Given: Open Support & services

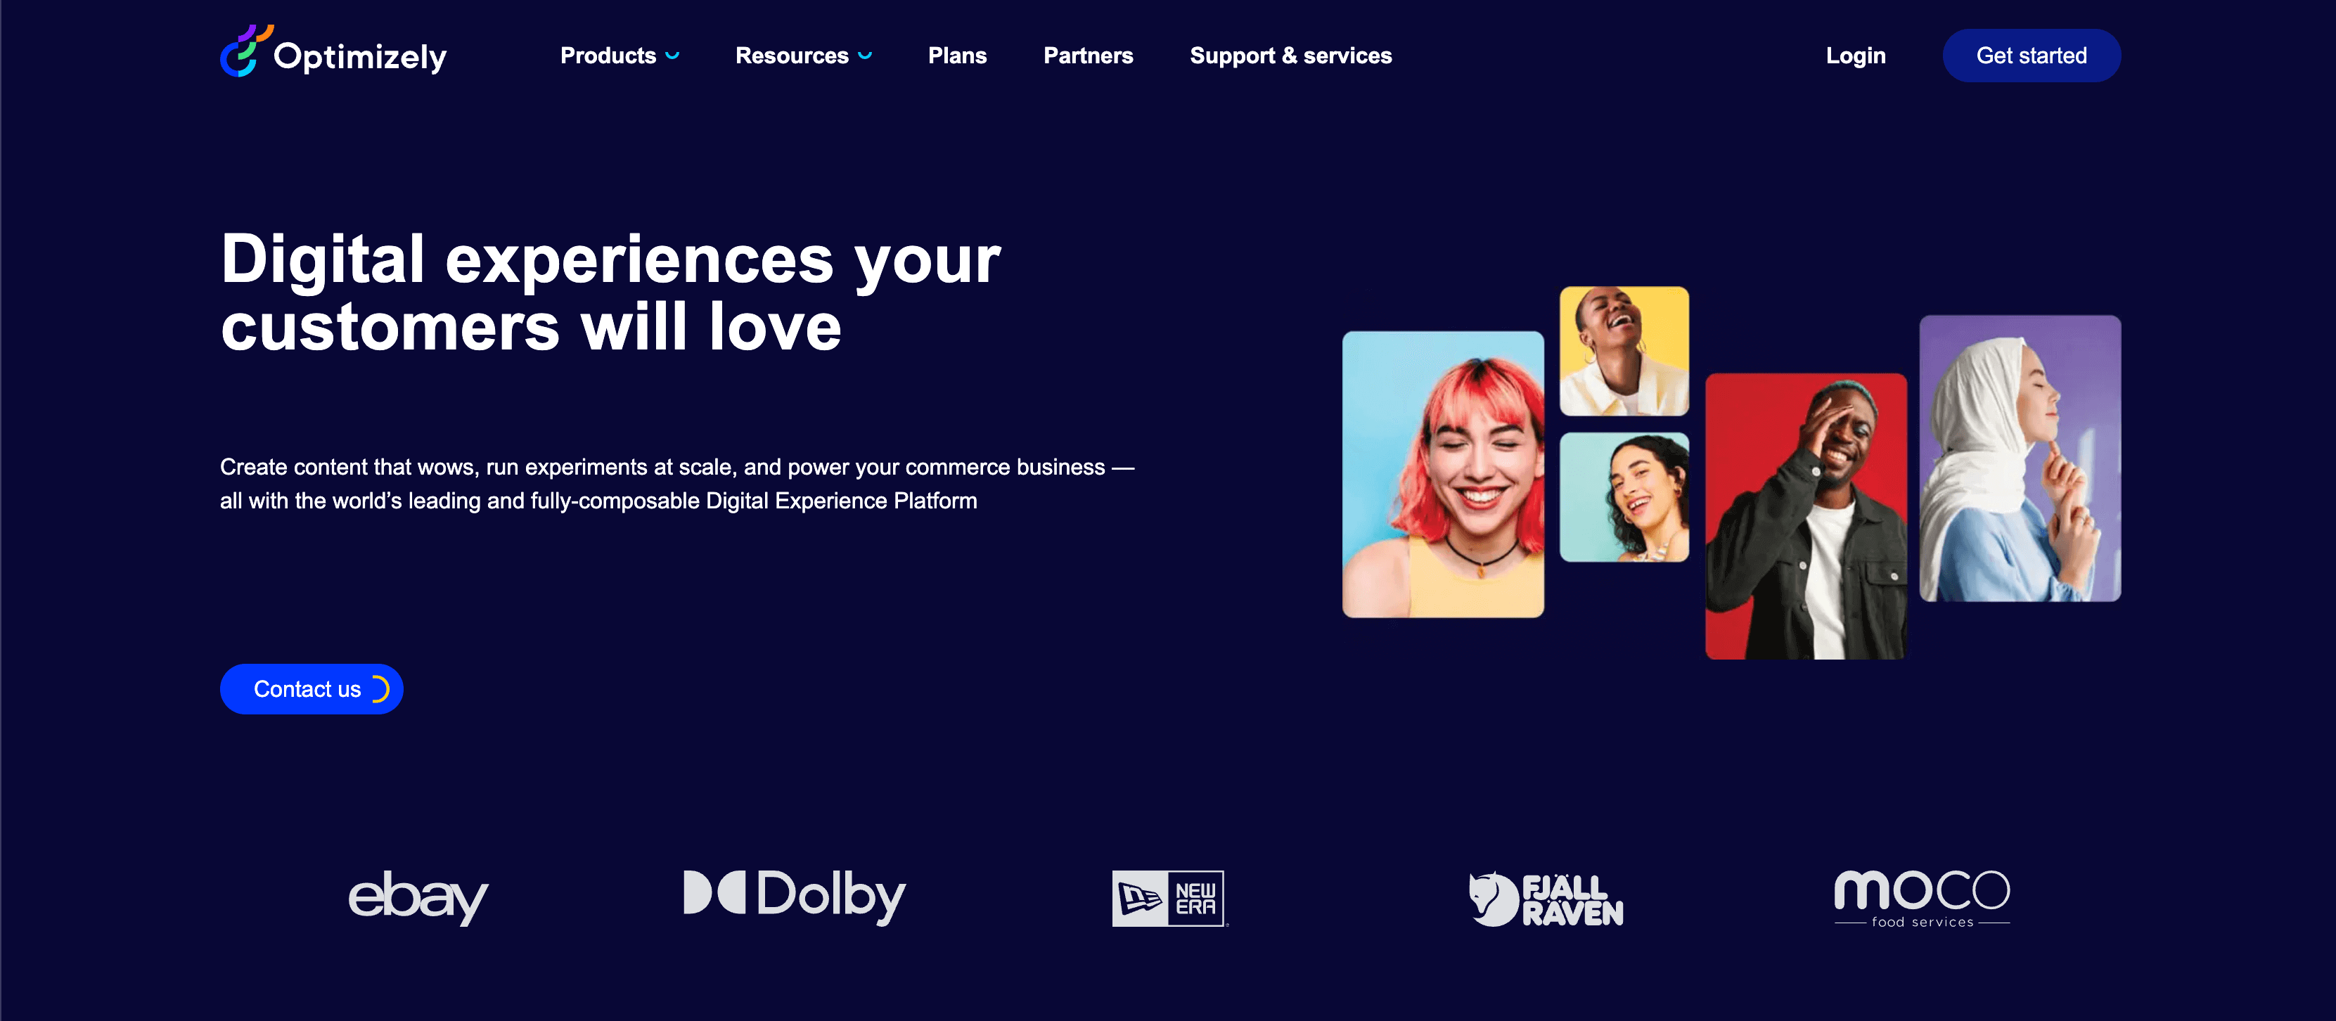Looking at the screenshot, I should pos(1290,56).
